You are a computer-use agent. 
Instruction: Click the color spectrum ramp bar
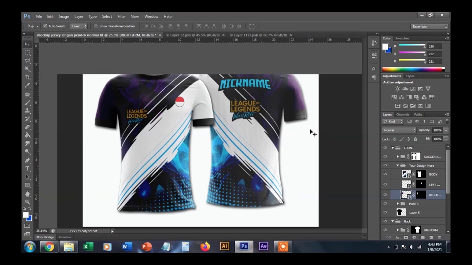click(413, 69)
